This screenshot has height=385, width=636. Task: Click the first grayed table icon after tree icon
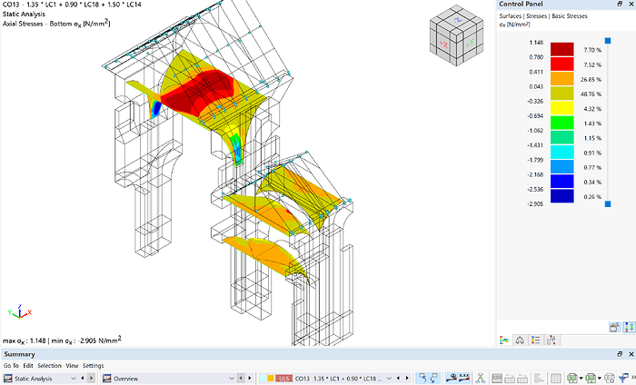497,378
